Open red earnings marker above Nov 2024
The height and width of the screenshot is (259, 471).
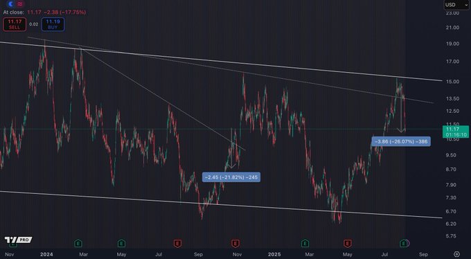(235, 243)
